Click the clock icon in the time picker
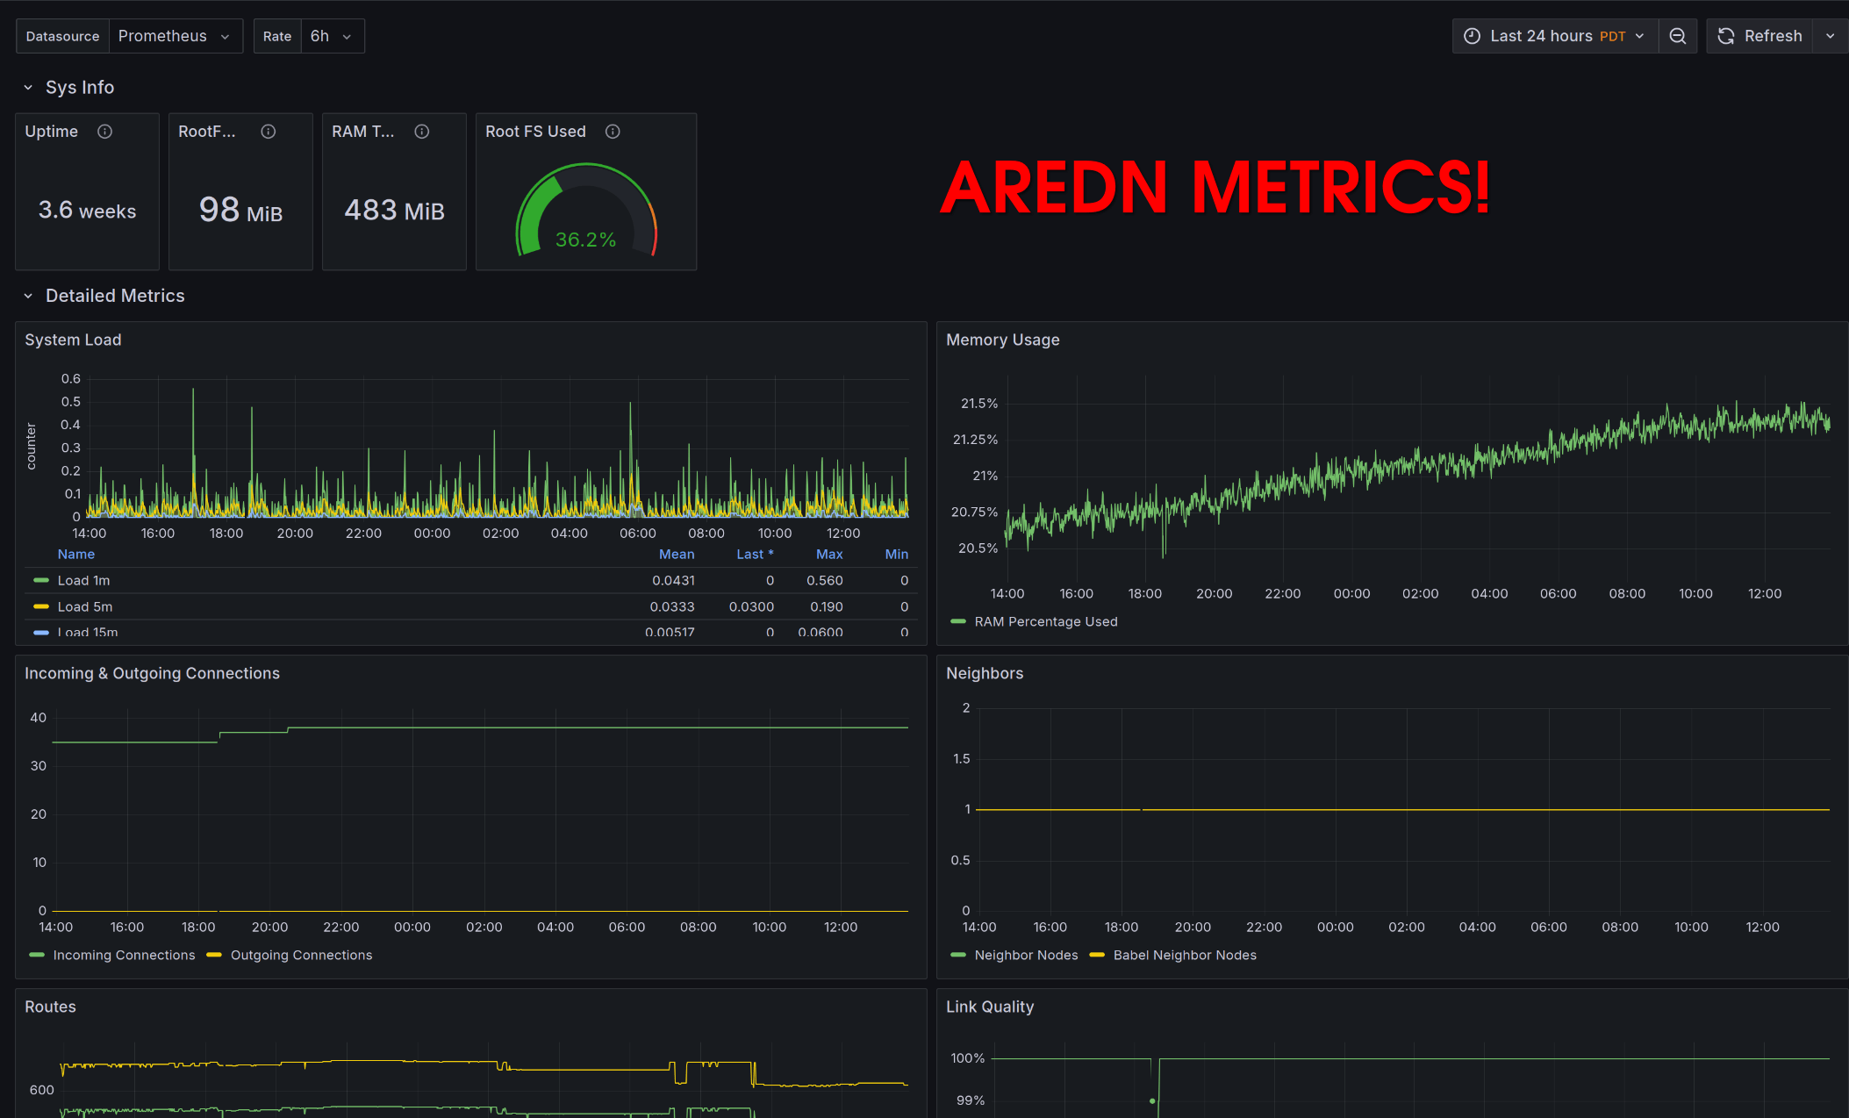Screen dimensions: 1849x1118 (1472, 36)
